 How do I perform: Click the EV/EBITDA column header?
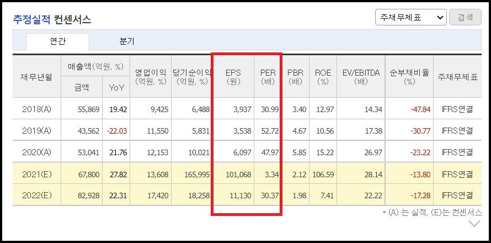(361, 77)
